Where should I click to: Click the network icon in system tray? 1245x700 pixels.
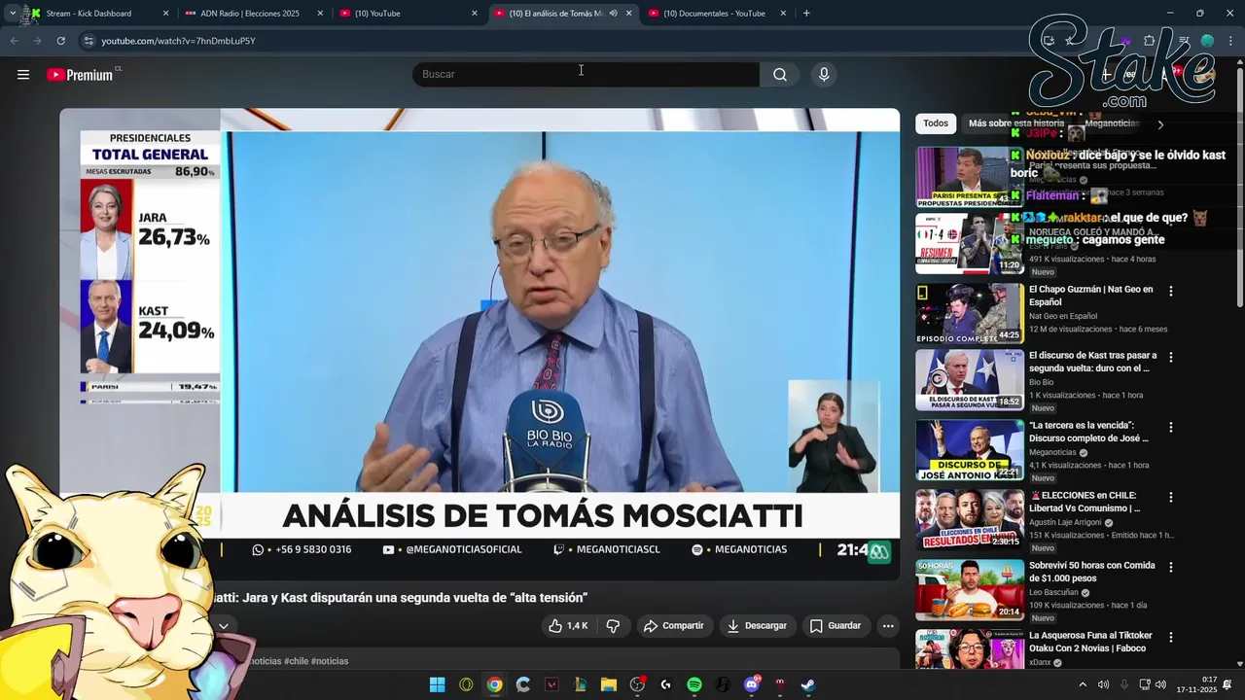click(x=1145, y=684)
